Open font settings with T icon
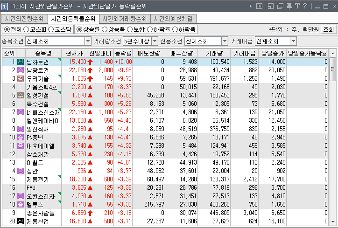Viewport: 338px width, 228px height. pos(297,6)
